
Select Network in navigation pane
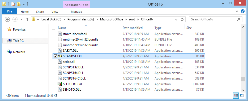(19, 52)
